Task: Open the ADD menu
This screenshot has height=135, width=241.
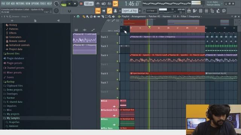Action: tap(13, 3)
